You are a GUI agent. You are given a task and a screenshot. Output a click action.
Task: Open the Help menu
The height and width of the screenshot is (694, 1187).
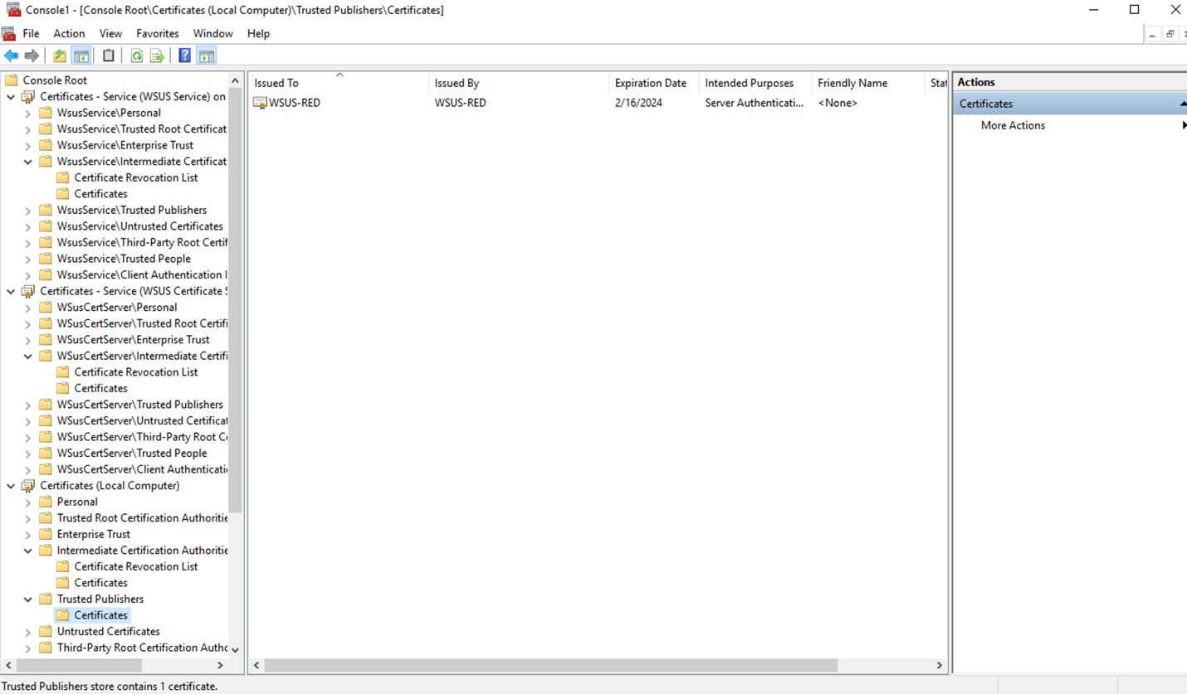point(258,33)
